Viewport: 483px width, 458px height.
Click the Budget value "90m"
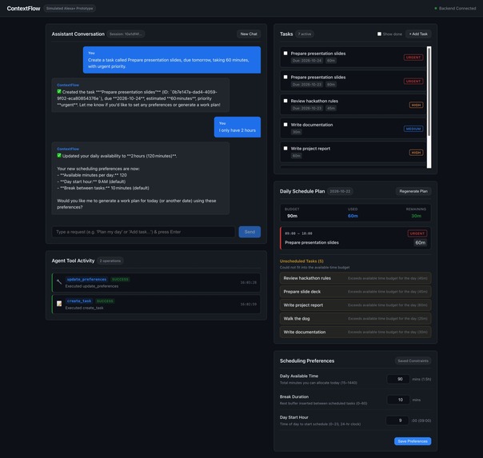(x=292, y=216)
